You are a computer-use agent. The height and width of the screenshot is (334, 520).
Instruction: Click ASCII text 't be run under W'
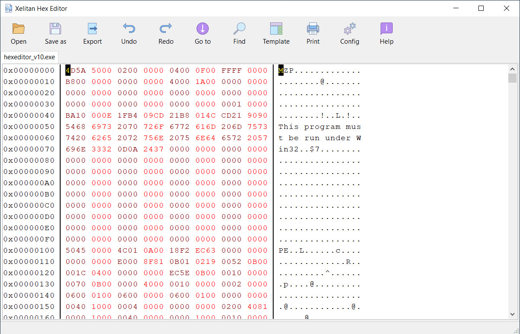point(320,138)
